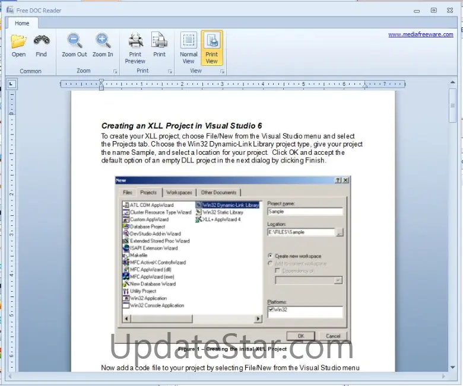463x386 pixels.
Task: Click ATL COM AppWizard entry
Action: coord(148,205)
